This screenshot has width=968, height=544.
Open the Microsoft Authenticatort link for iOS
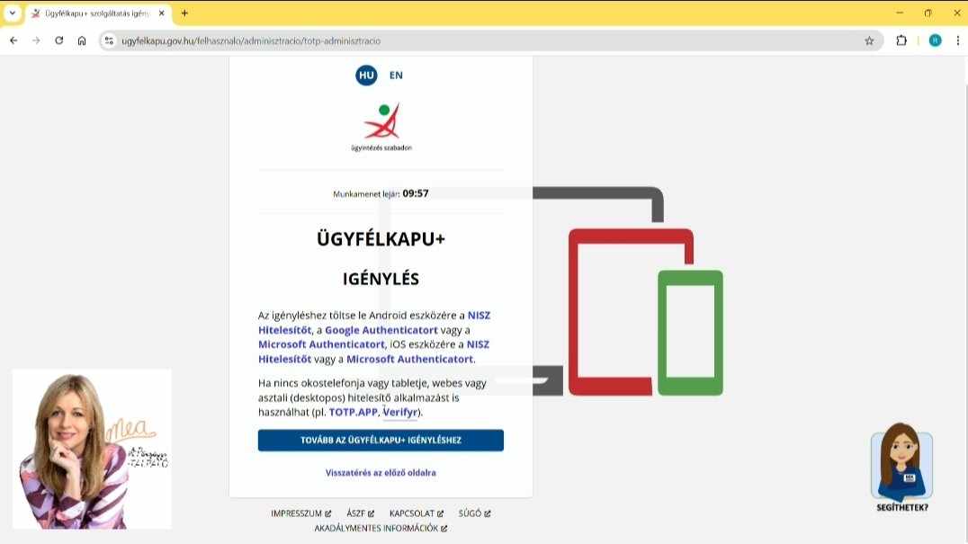(x=409, y=359)
